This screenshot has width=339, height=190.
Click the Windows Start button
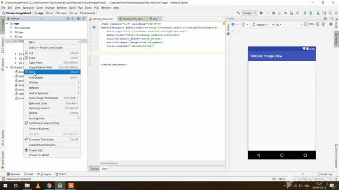[5, 185]
